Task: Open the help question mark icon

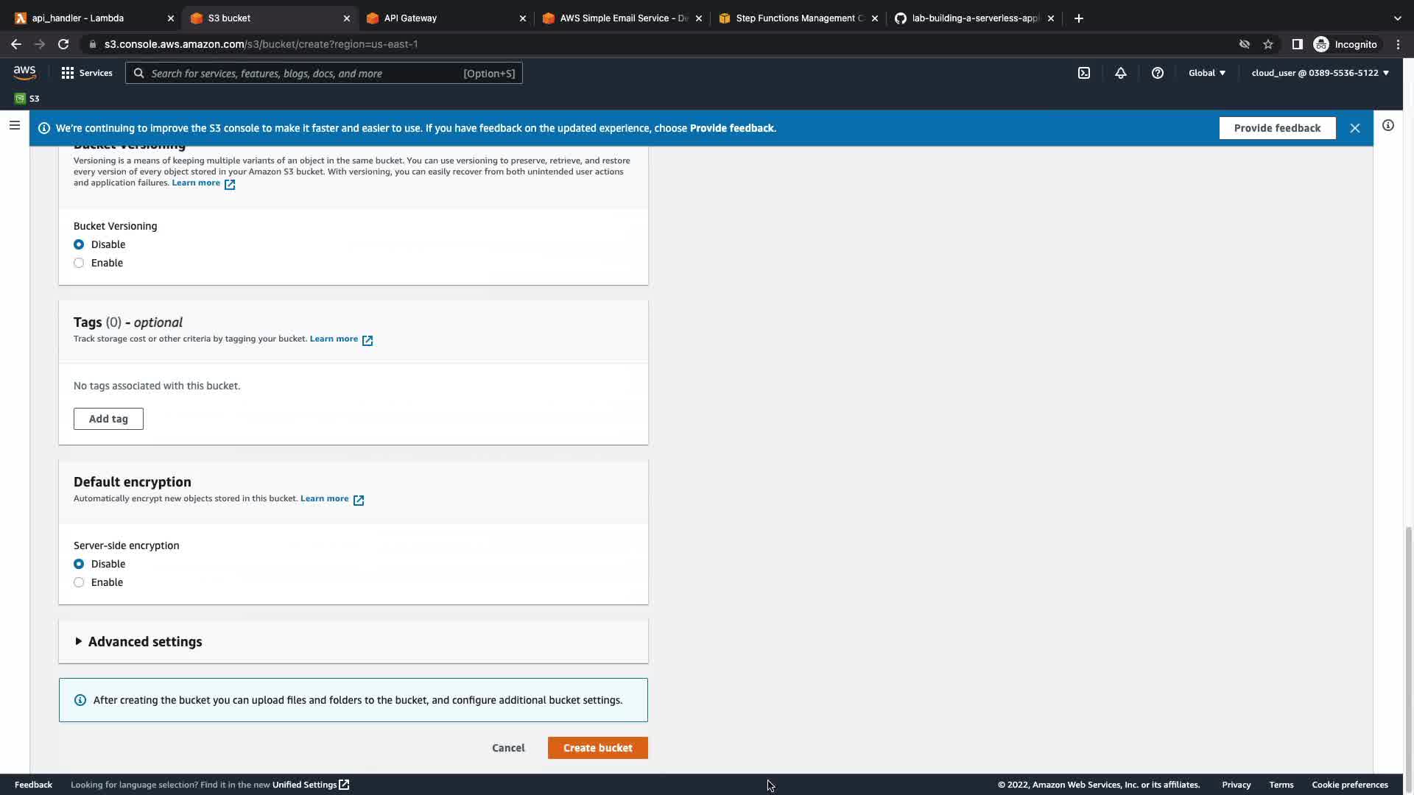Action: (x=1157, y=73)
